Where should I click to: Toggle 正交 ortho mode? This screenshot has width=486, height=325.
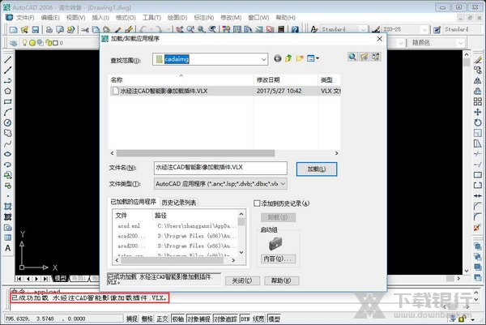(x=162, y=319)
